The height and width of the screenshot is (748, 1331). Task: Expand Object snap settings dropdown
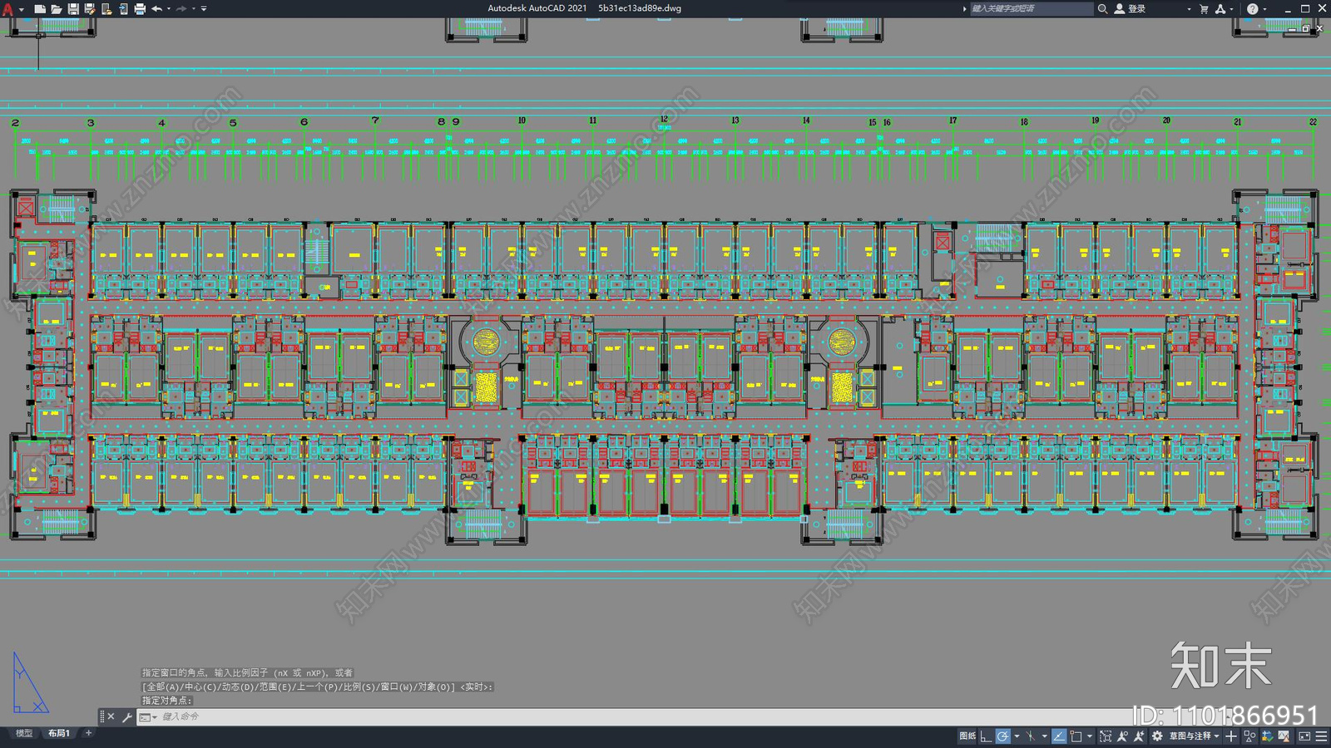(1090, 736)
